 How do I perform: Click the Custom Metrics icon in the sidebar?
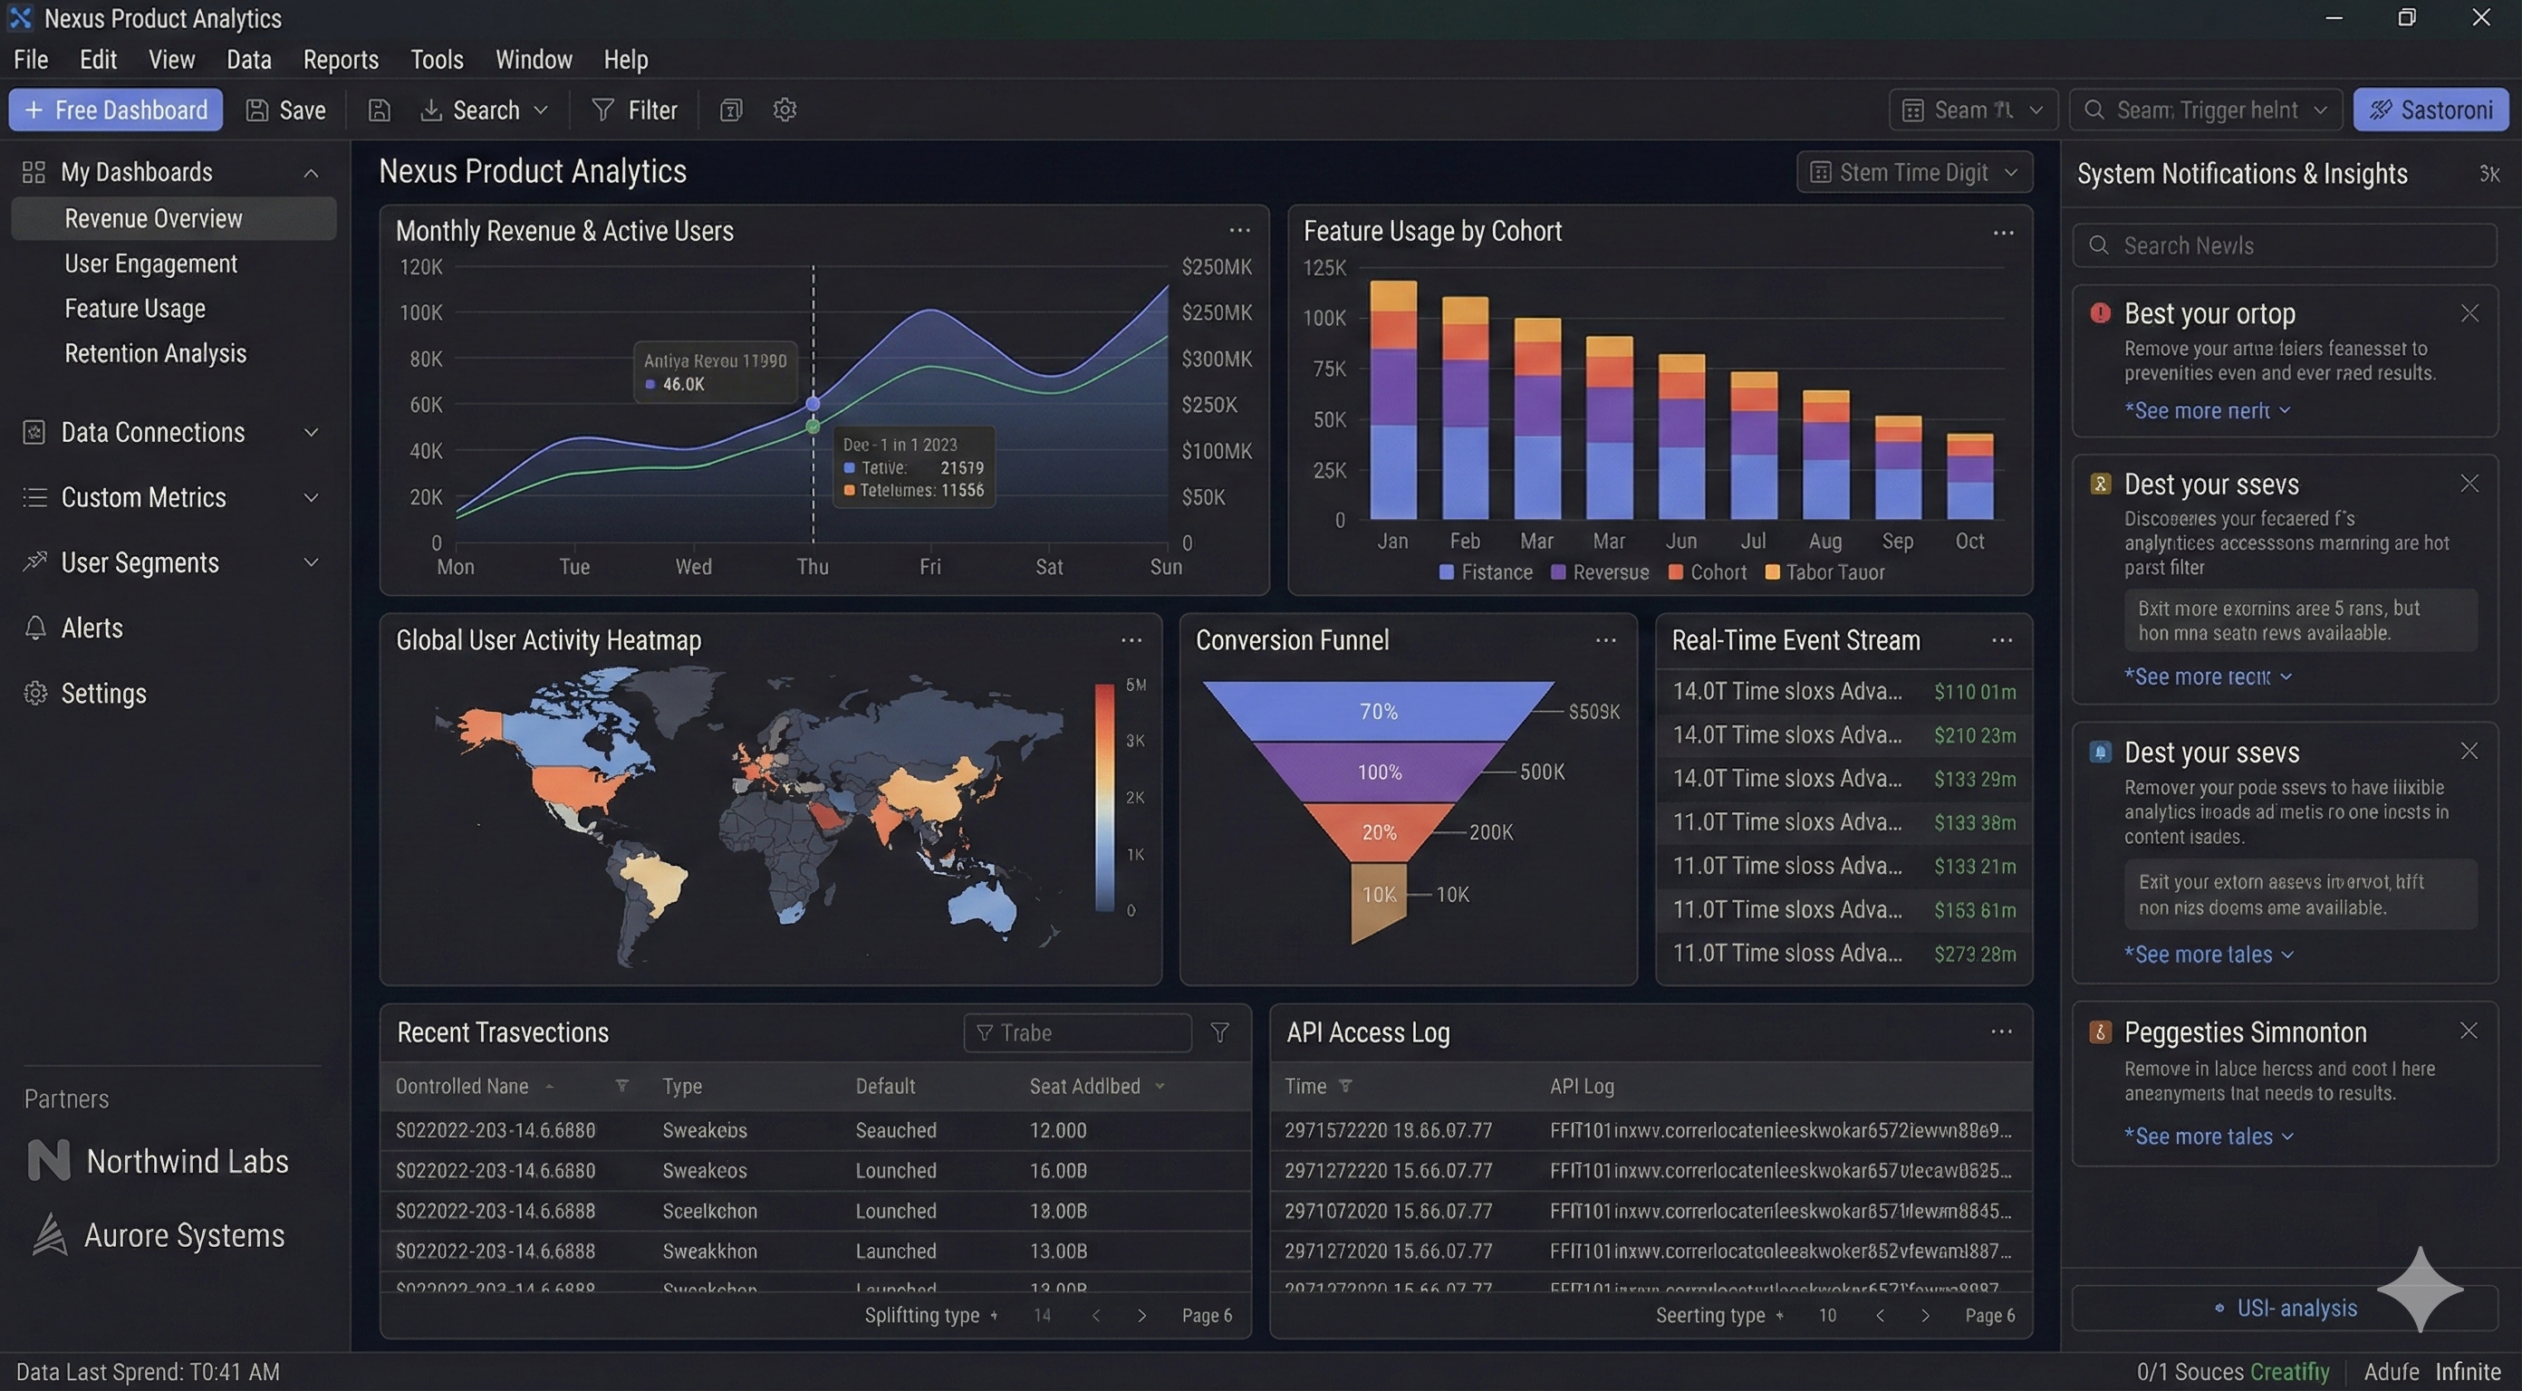34,497
